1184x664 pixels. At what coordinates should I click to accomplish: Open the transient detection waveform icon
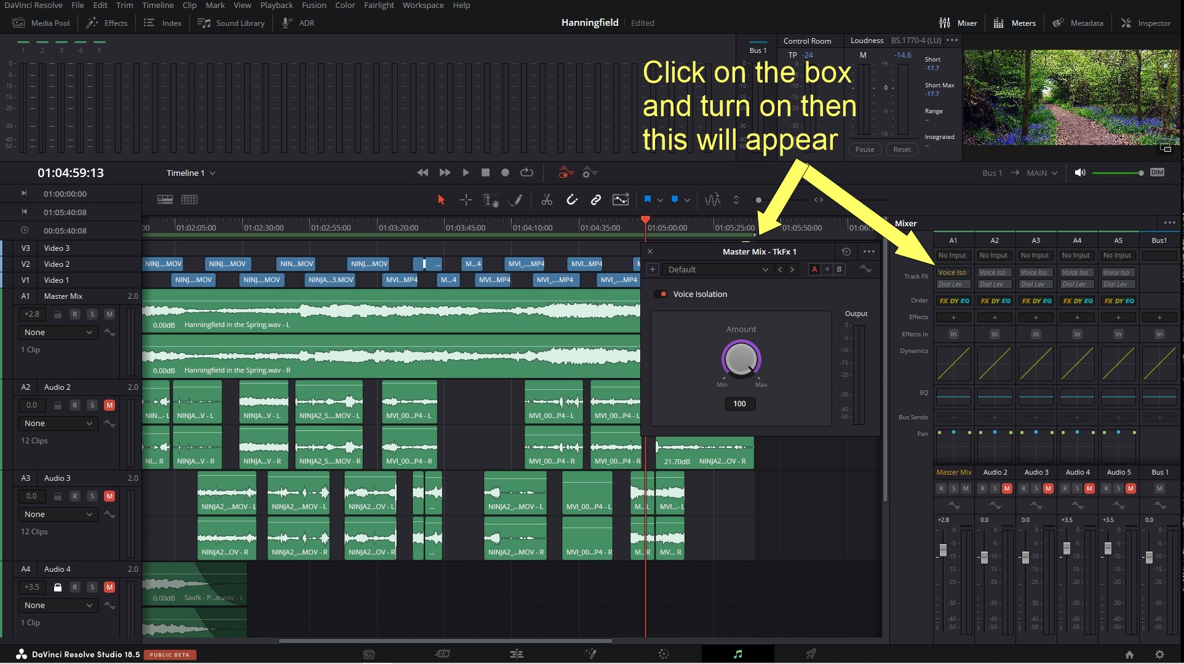click(712, 200)
